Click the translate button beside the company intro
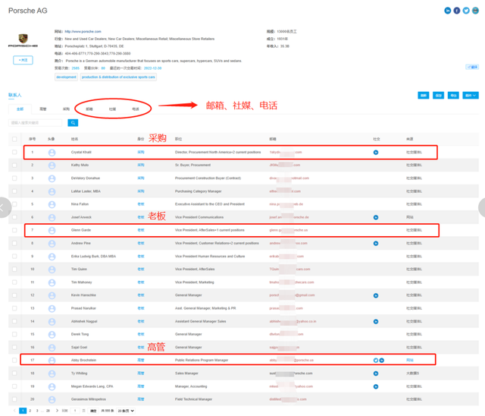This screenshot has width=485, height=416. click(472, 67)
